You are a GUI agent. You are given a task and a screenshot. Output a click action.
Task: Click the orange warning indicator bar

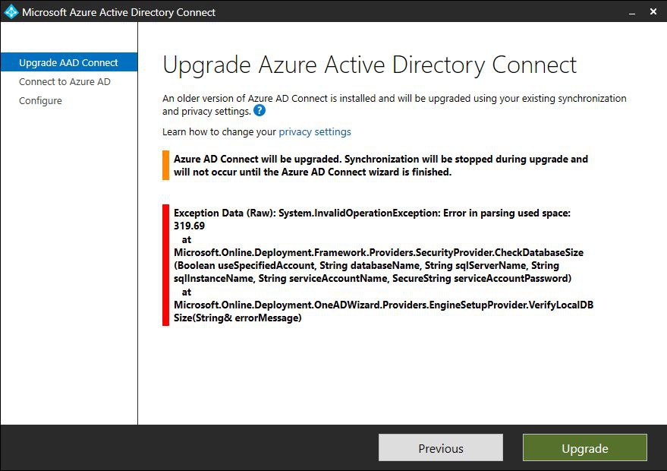pos(165,166)
